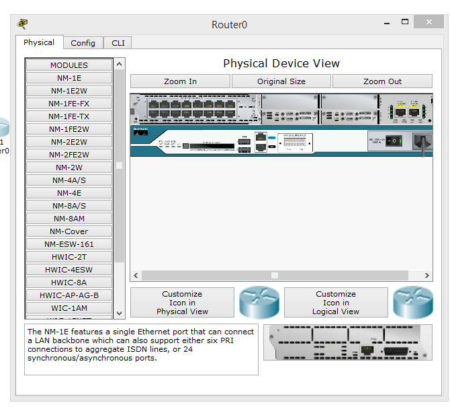450x407 pixels.
Task: Click the MODULES header button
Action: (x=69, y=65)
